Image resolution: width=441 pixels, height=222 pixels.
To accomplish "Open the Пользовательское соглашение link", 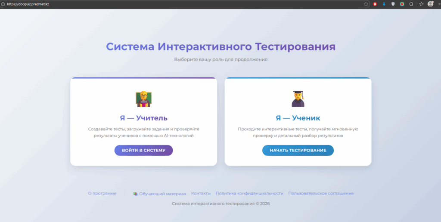I will (x=321, y=193).
